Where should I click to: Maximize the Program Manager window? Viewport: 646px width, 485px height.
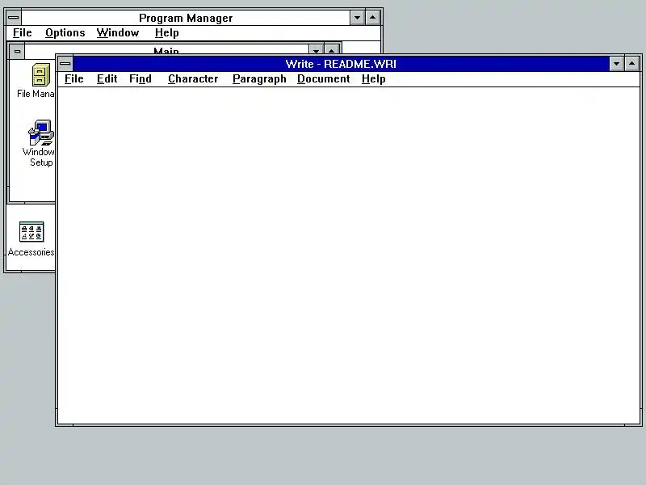(373, 18)
